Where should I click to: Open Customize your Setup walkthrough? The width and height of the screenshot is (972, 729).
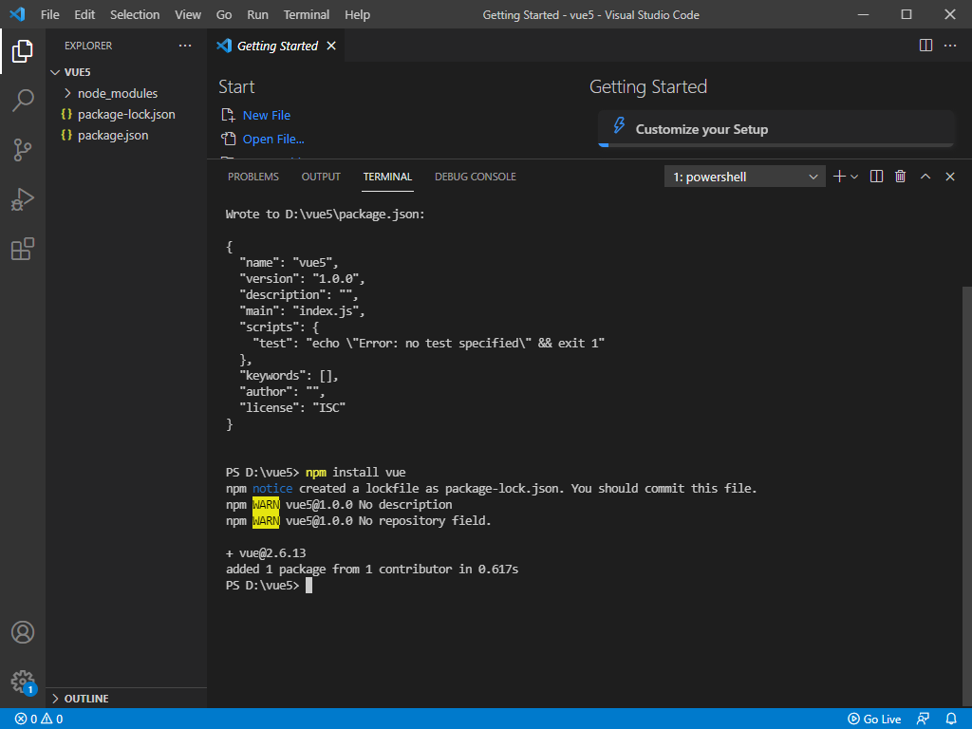[x=776, y=129]
